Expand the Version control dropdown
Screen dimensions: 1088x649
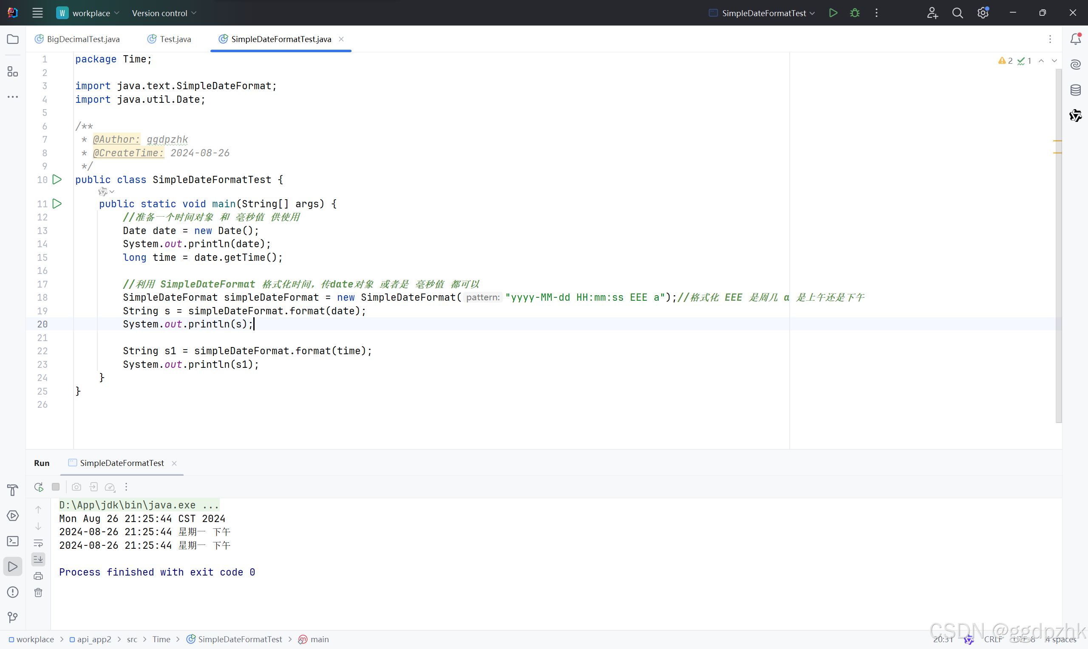(164, 13)
